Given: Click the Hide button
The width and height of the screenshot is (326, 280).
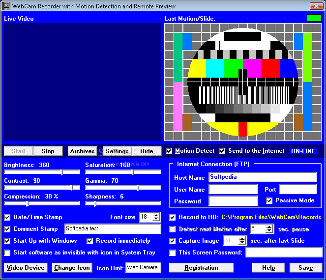Looking at the screenshot, I should point(147,151).
